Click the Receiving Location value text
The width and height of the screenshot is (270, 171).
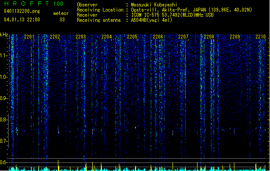pyautogui.click(x=191, y=10)
